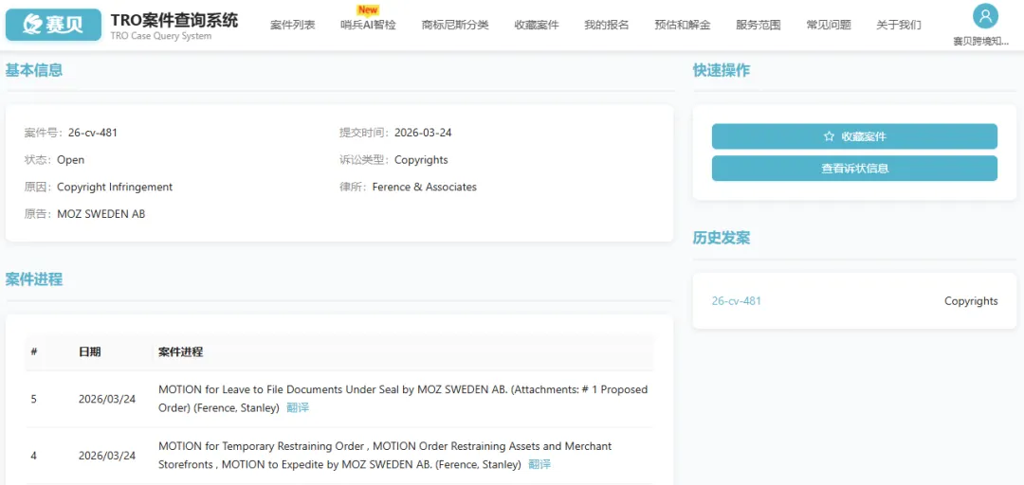Click the 基本信息 heading

coord(34,70)
